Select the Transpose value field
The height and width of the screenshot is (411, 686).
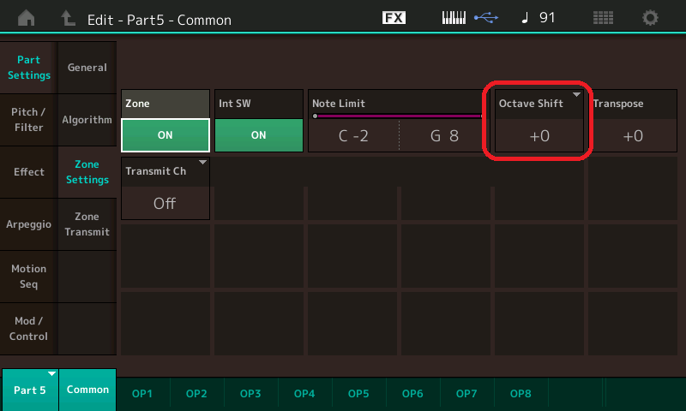pos(633,135)
